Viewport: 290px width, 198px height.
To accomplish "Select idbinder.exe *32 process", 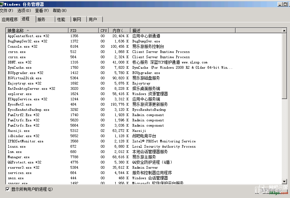I will click(x=144, y=136).
